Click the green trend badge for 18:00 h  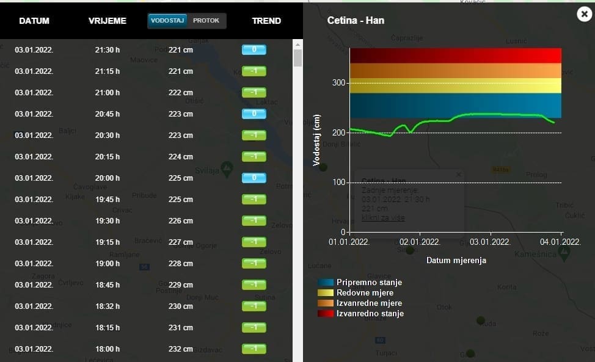(x=254, y=349)
